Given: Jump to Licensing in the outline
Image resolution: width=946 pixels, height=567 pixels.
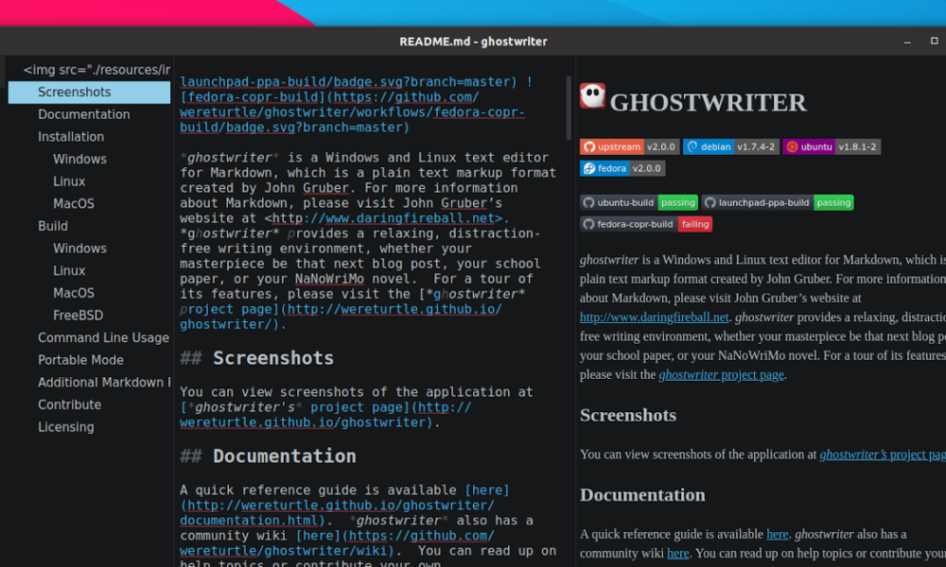Looking at the screenshot, I should point(89,426).
